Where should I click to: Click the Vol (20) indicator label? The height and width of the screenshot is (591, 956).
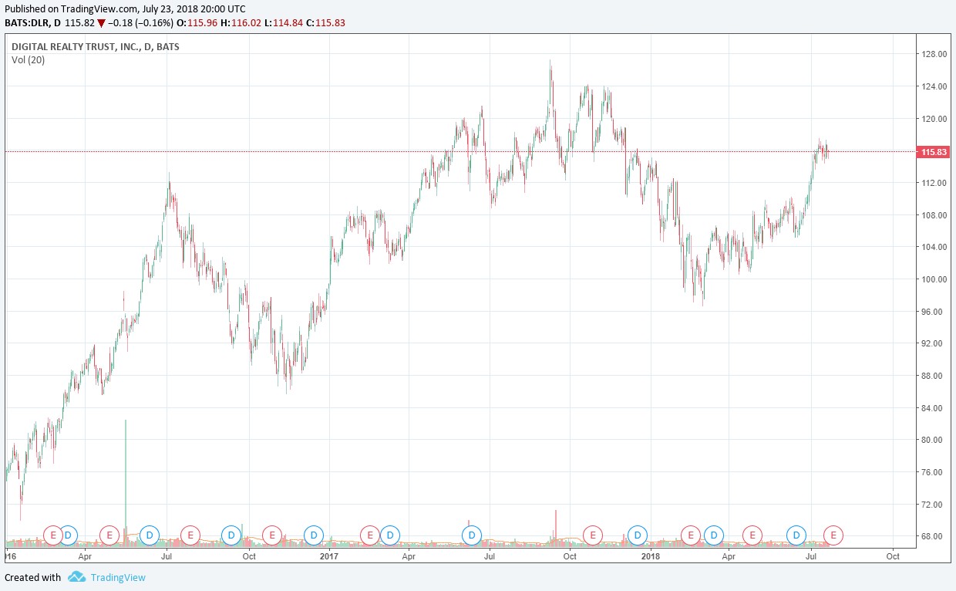click(28, 60)
